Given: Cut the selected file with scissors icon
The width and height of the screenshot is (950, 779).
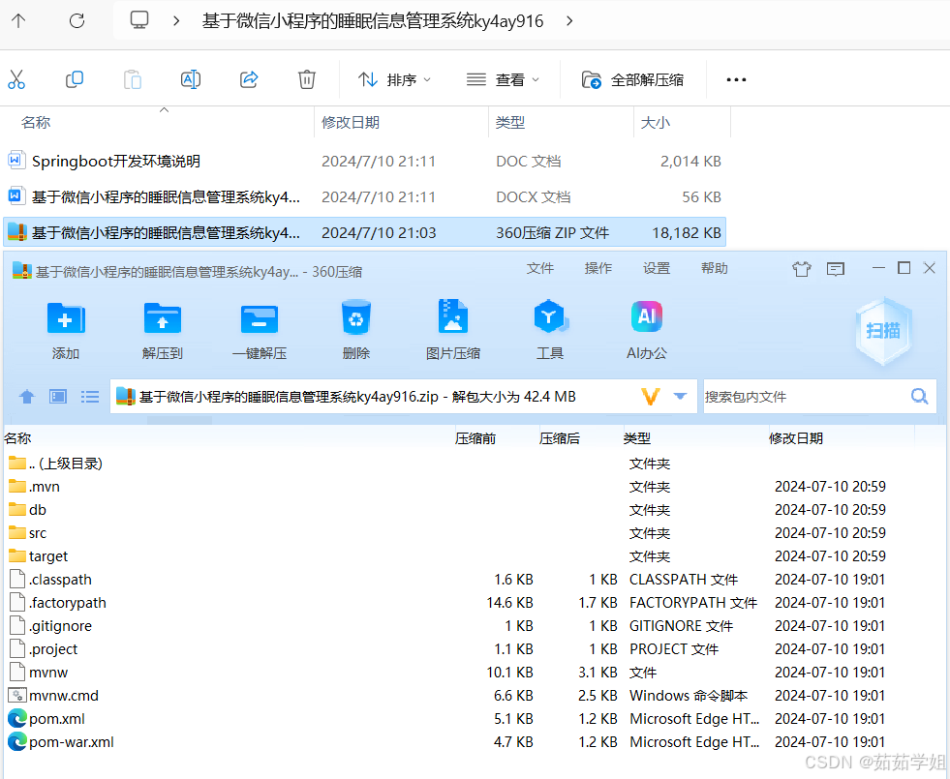Looking at the screenshot, I should pyautogui.click(x=16, y=79).
